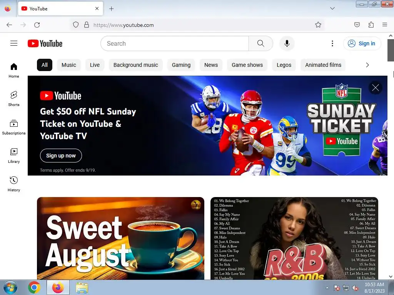Close the YouTube browser tab
Screen dimensions: 394x295
click(x=97, y=8)
